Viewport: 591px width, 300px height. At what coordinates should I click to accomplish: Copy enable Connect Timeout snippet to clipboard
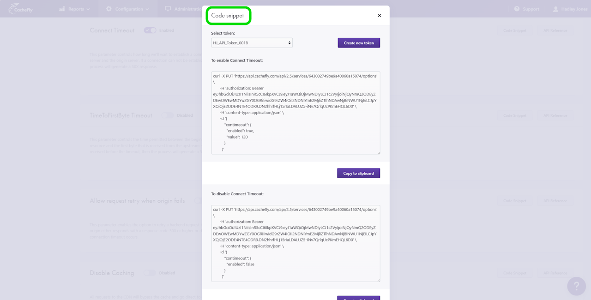pyautogui.click(x=358, y=173)
